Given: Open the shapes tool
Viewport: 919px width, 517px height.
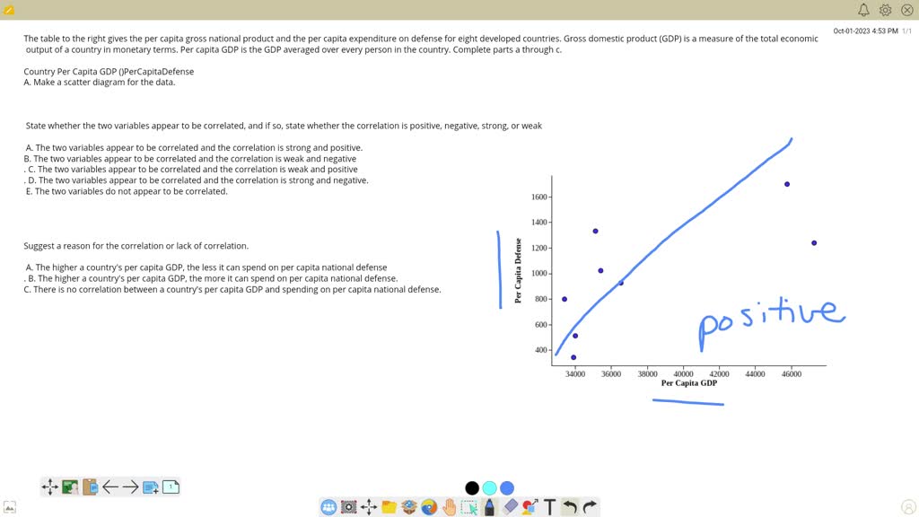Looking at the screenshot, I should click(x=528, y=507).
